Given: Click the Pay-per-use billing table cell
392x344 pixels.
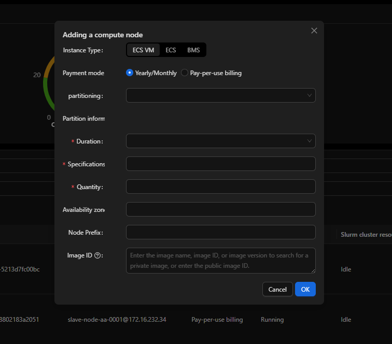Looking at the screenshot, I should (x=217, y=320).
